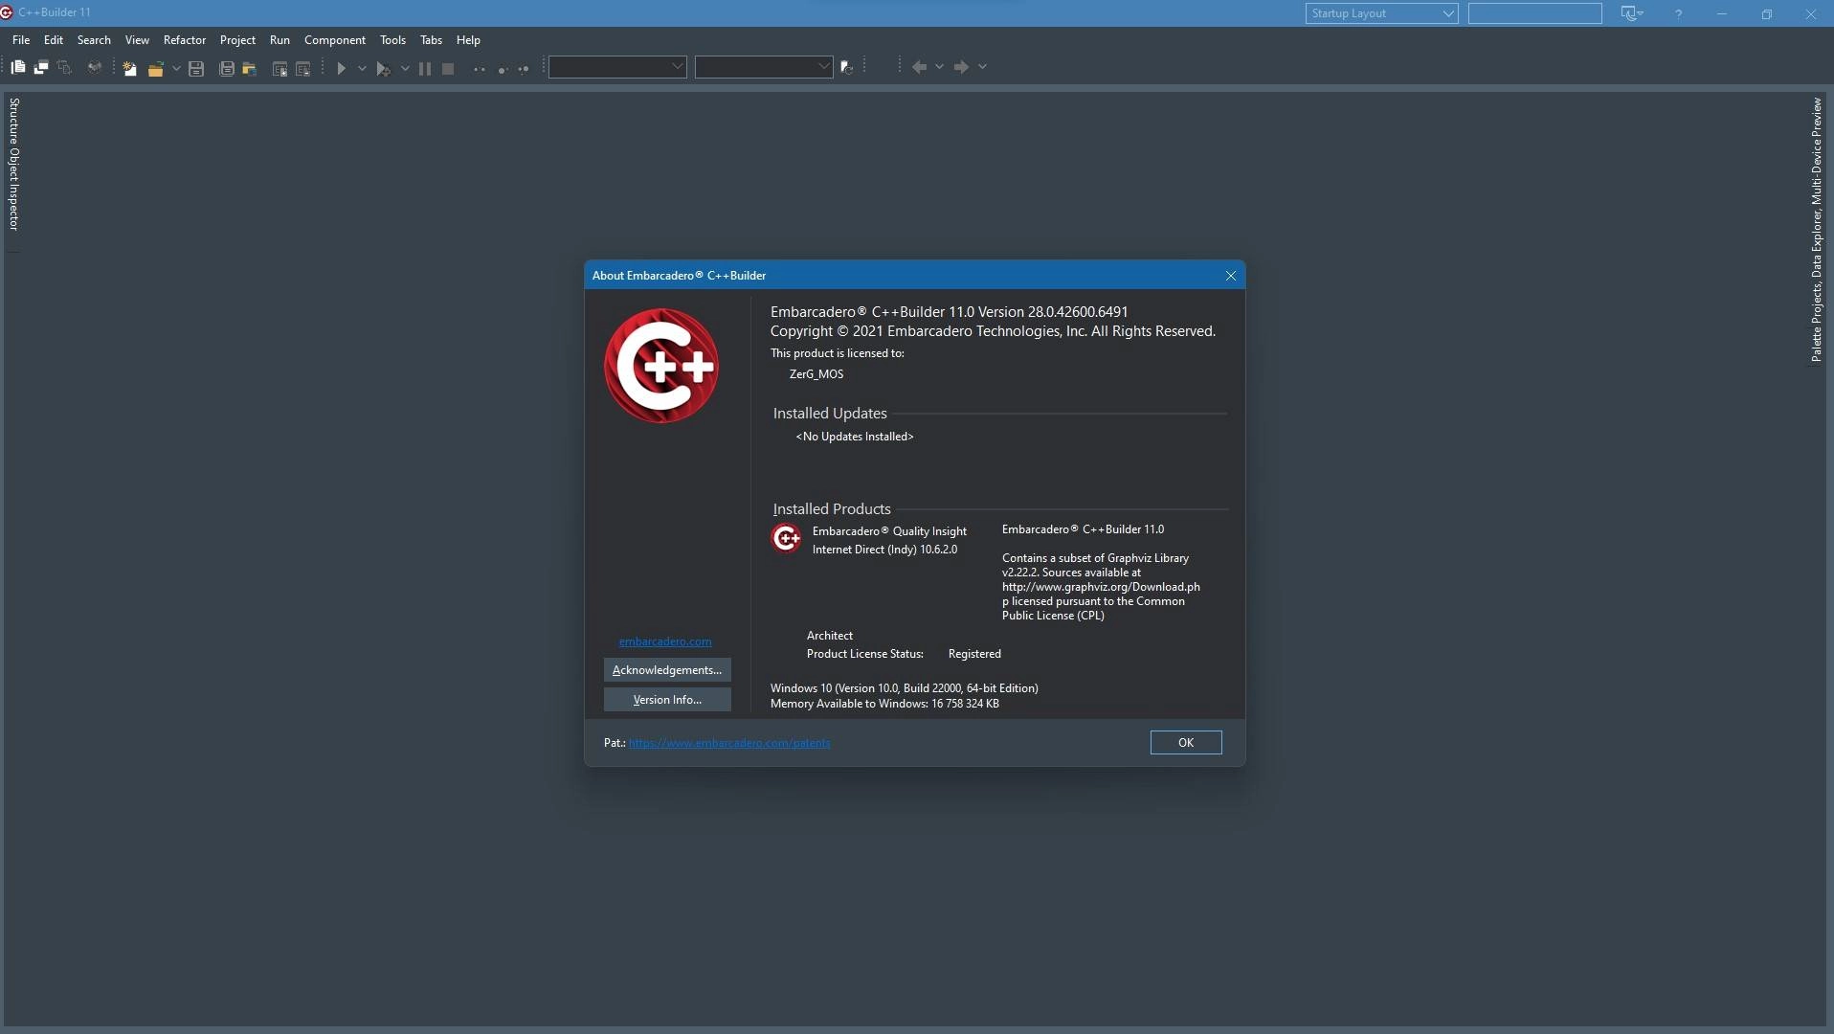Click the Registered license status text
This screenshot has width=1834, height=1034.
(974, 654)
